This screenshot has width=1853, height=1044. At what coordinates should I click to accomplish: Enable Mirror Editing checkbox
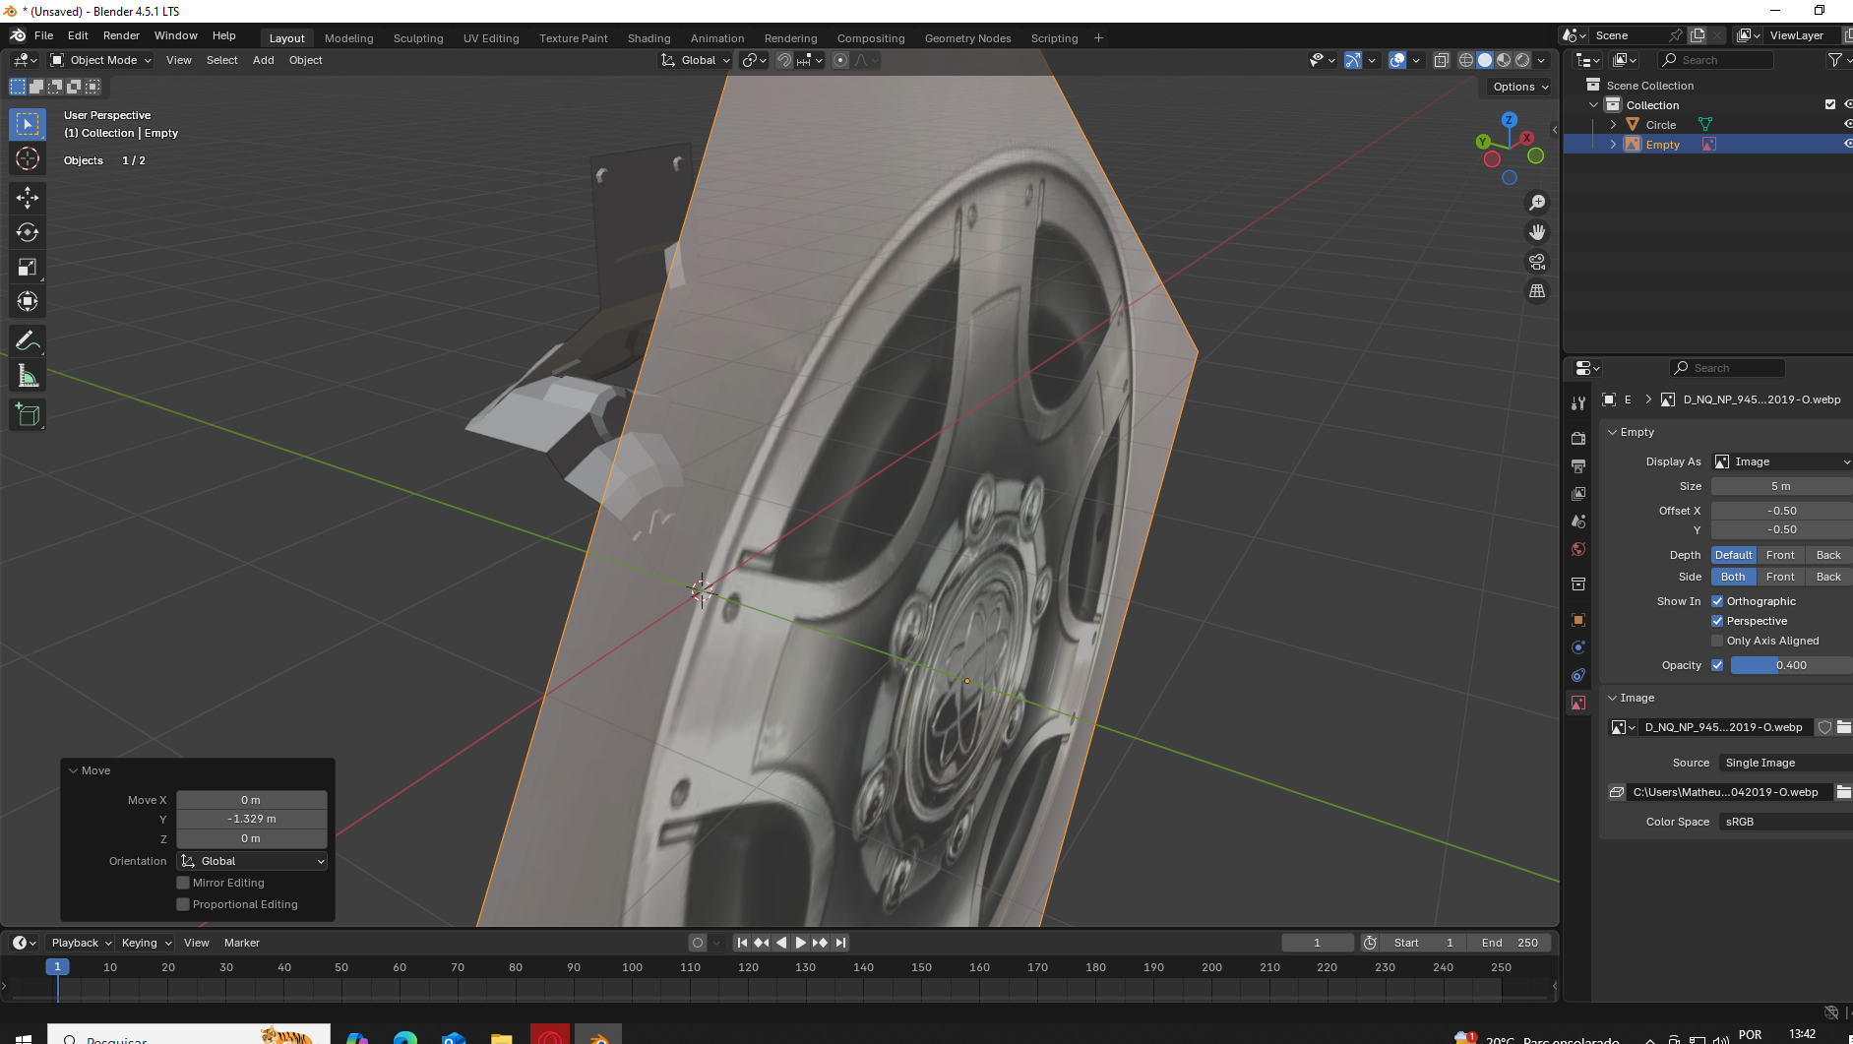(x=183, y=883)
